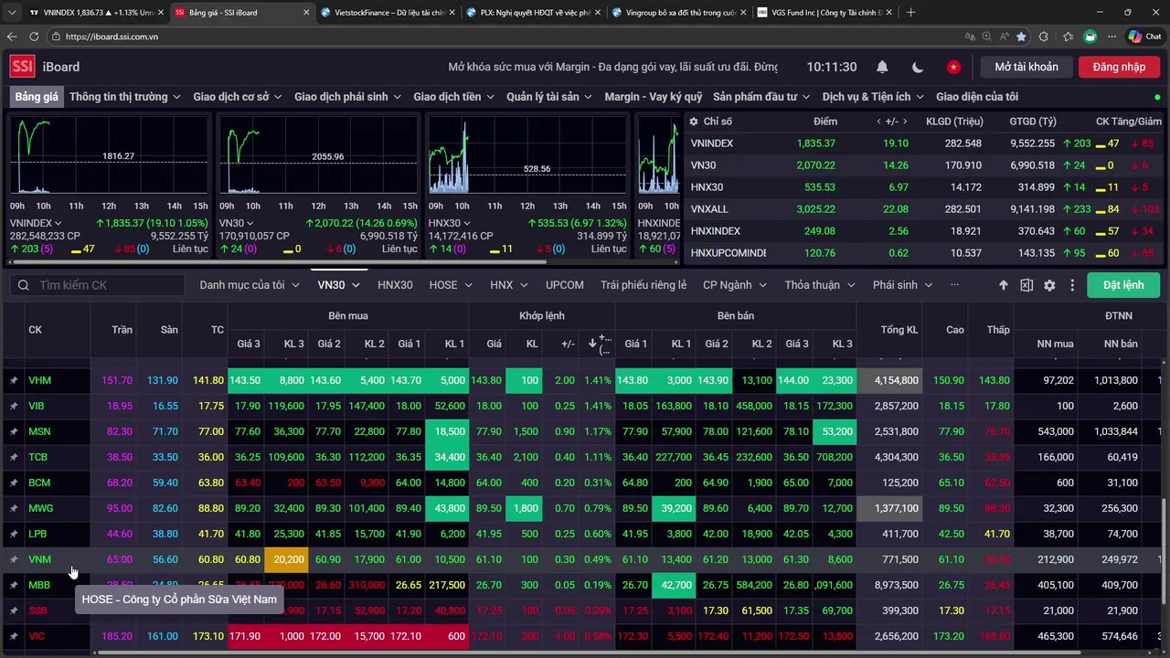The image size is (1170, 658).
Task: Show more board tabs via ellipsis
Action: tap(954, 285)
